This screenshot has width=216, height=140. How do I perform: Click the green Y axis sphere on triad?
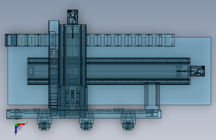coord(16,124)
